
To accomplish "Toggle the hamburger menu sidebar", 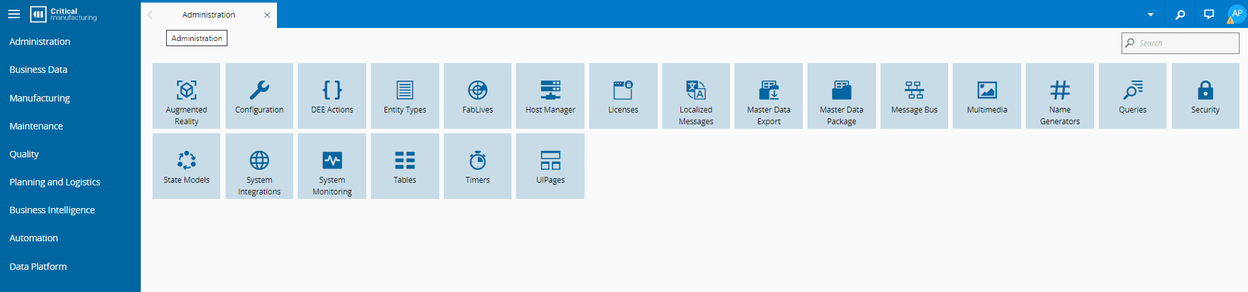I will click(14, 14).
